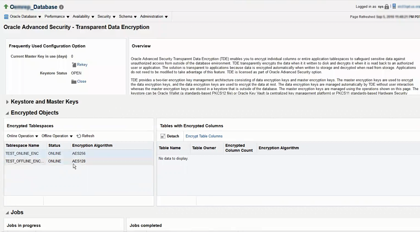Open the Availability menu
This screenshot has width=420, height=232.
tap(83, 16)
